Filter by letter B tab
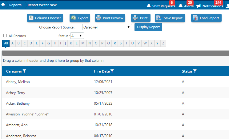The width and height of the screenshot is (229, 139). [18, 43]
